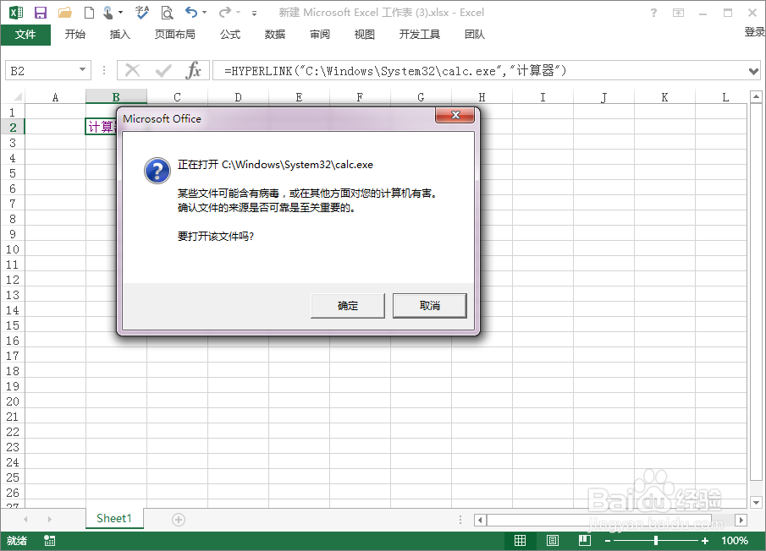Cancel formula entry X icon
This screenshot has height=551, width=766.
132,71
